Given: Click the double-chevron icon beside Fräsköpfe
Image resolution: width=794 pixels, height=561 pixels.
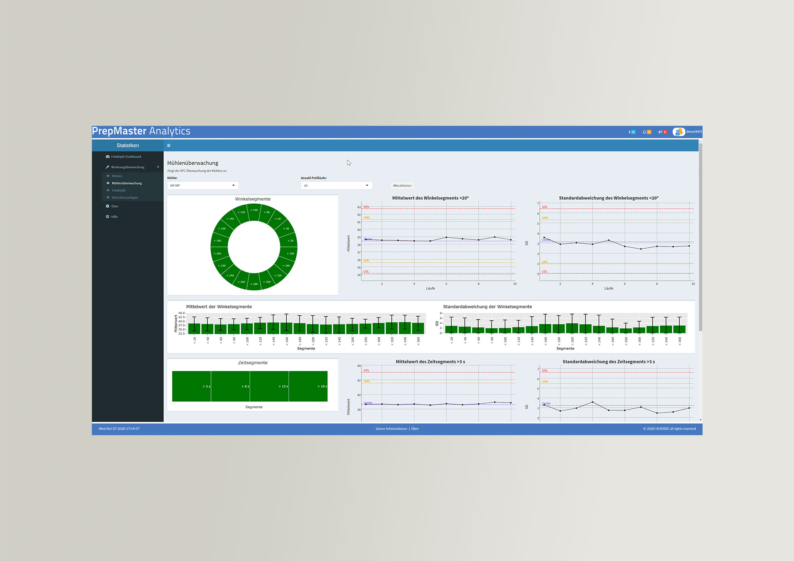Looking at the screenshot, I should 108,190.
